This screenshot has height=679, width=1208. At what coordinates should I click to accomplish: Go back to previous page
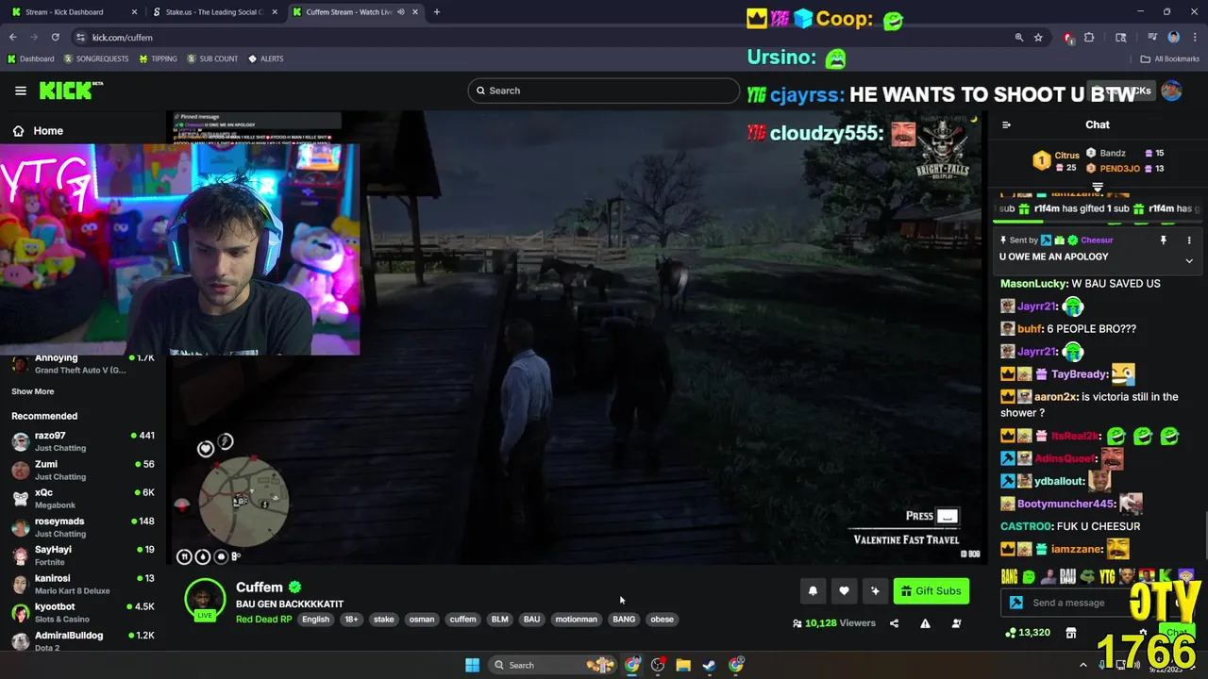(x=13, y=38)
